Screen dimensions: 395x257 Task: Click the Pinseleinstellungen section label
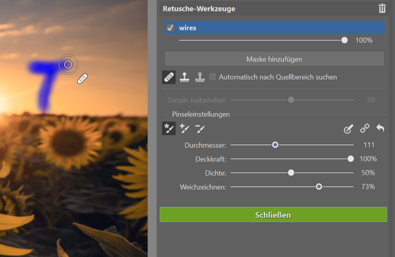[201, 114]
